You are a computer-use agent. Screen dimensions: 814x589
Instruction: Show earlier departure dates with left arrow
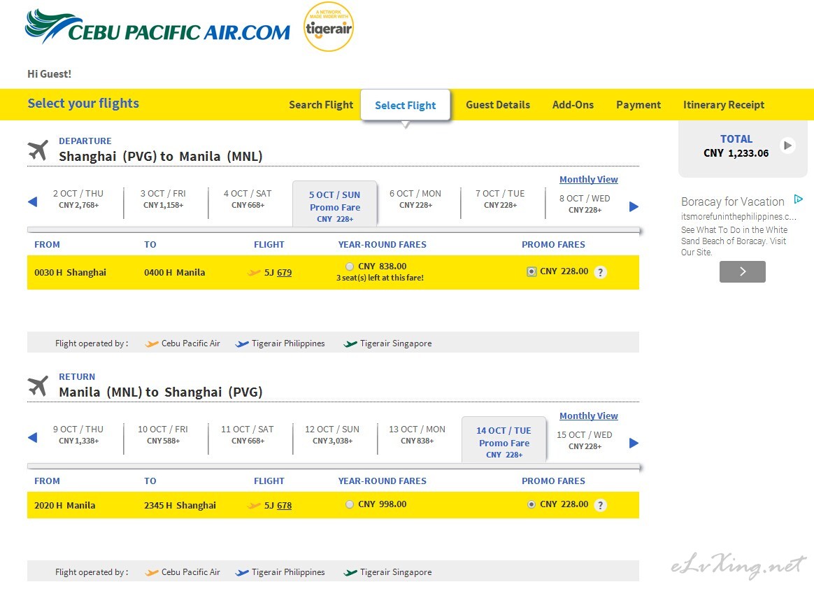[32, 202]
